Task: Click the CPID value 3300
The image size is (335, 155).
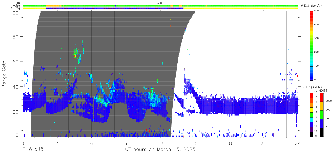Action: (x=160, y=3)
